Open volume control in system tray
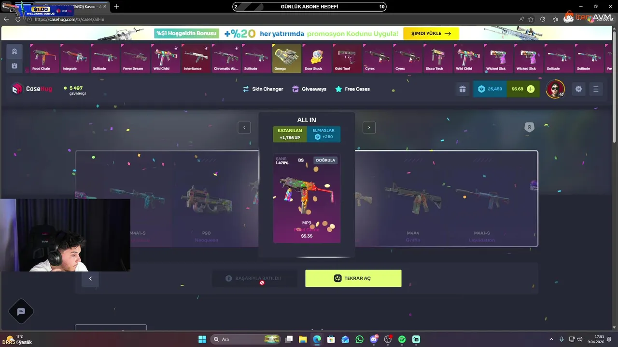The width and height of the screenshot is (618, 347). point(580,339)
